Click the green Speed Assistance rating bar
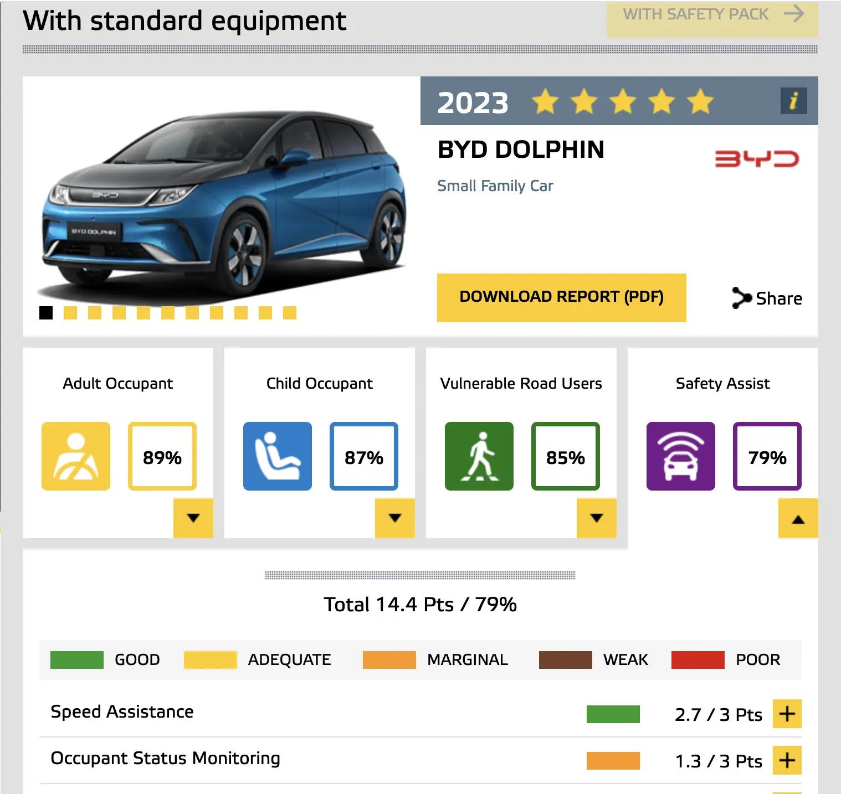The image size is (841, 794). coord(613,714)
